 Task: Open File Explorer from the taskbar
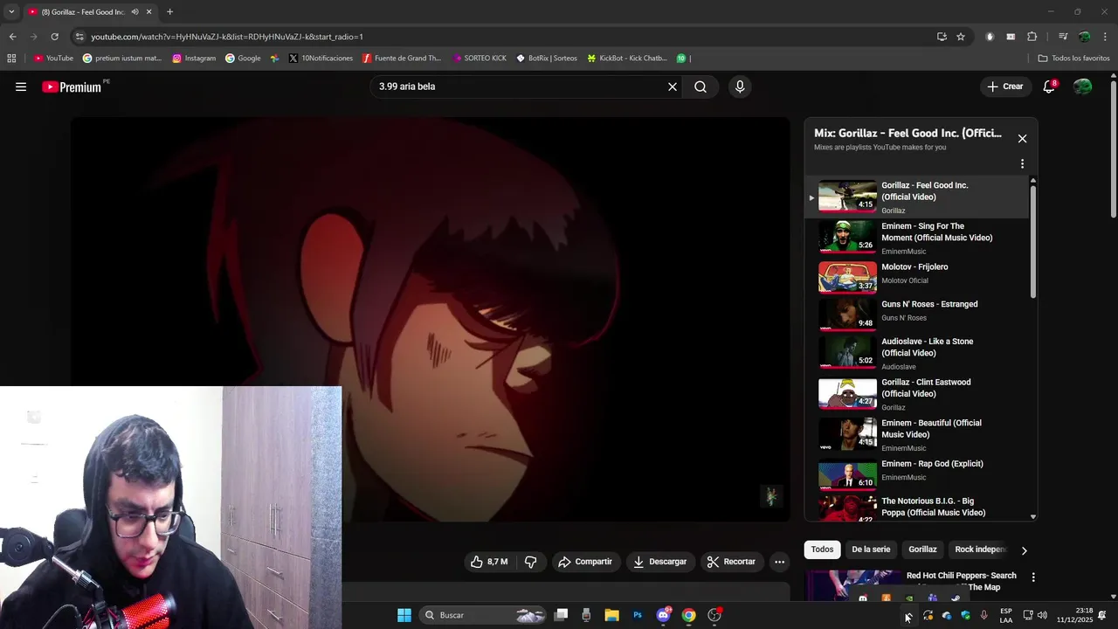pos(611,615)
